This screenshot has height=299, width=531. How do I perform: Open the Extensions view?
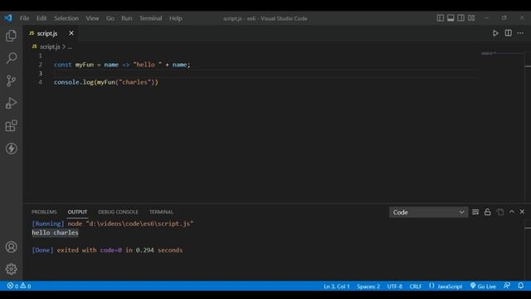[11, 125]
